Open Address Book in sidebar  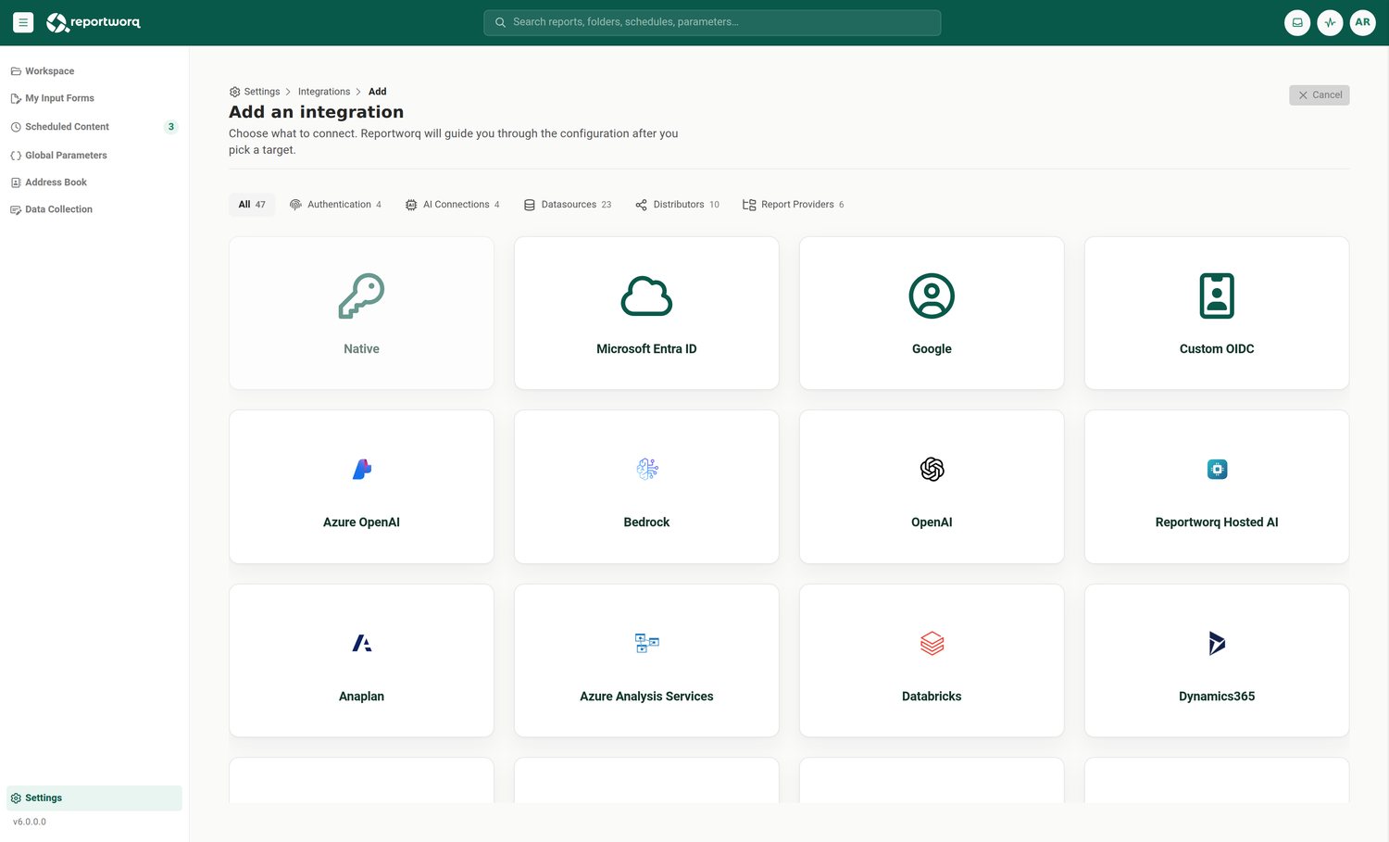94,182
